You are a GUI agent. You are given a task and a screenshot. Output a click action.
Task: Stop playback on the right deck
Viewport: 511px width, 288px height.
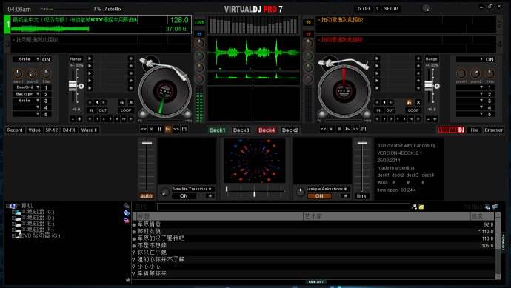coord(339,130)
